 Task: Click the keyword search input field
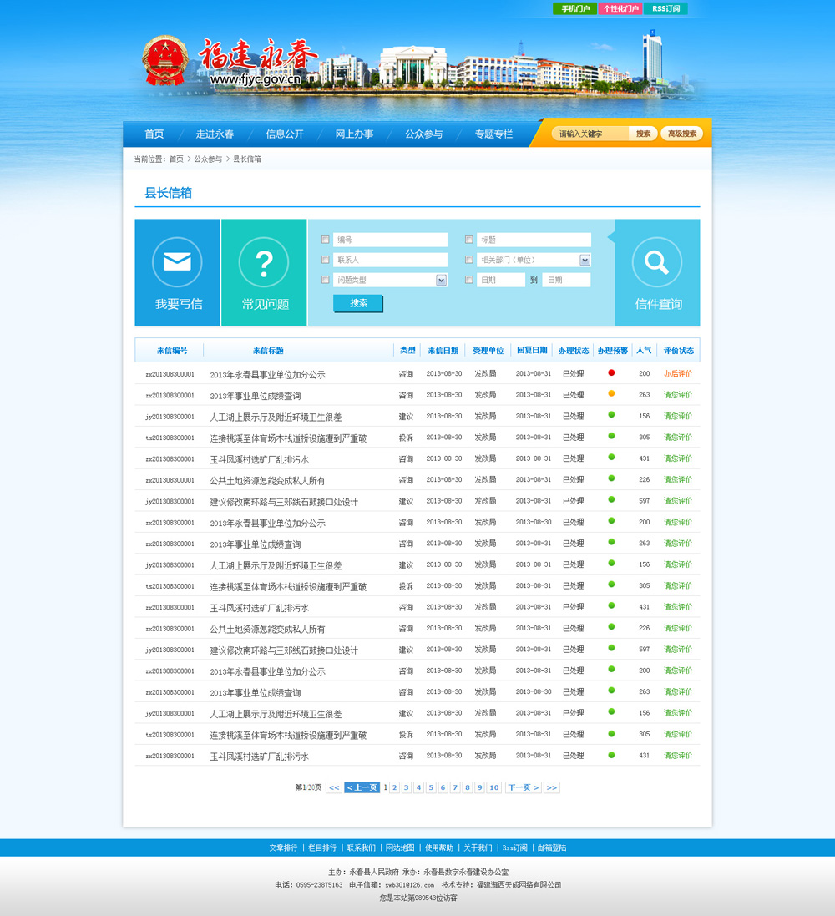(x=591, y=134)
